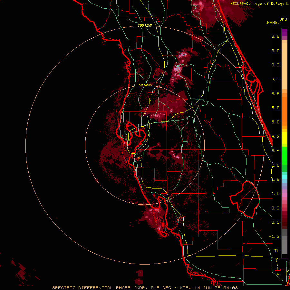
Task: Select the 100 NMI range ring label
Action: (x=145, y=25)
